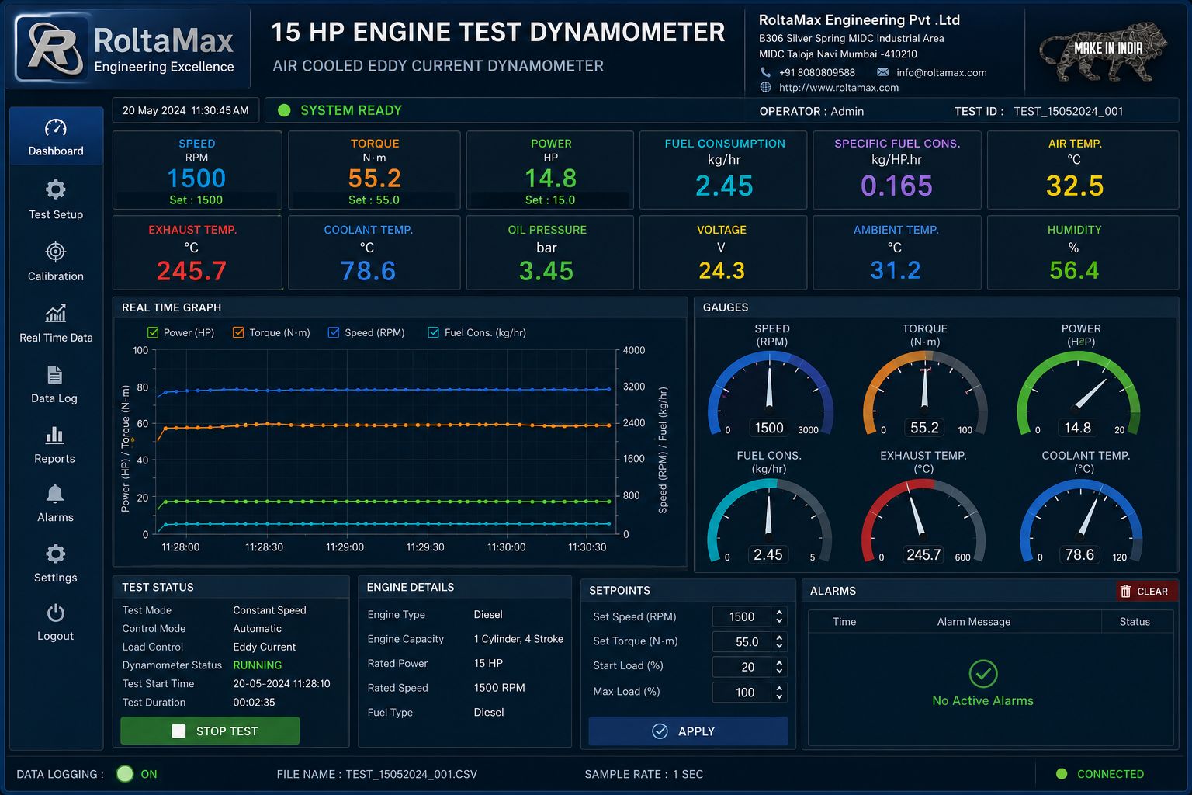
Task: Adjust Set Torque (N·m) stepper arrows
Action: (779, 641)
